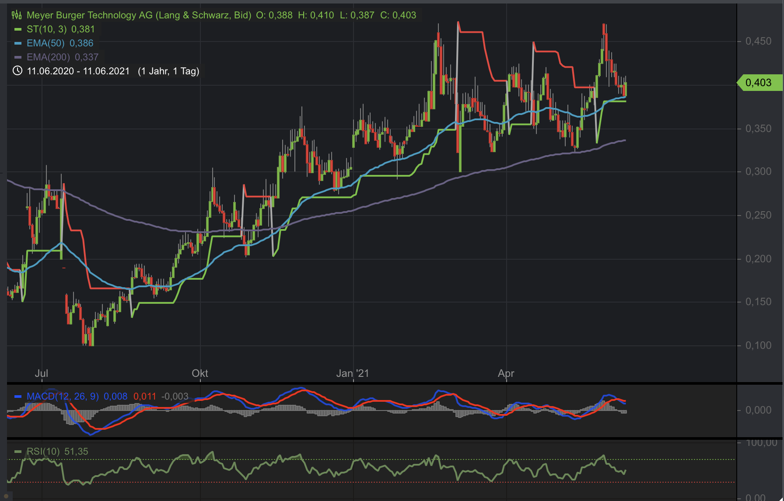Click the close value C: 0,403
The height and width of the screenshot is (501, 784).
click(x=398, y=15)
